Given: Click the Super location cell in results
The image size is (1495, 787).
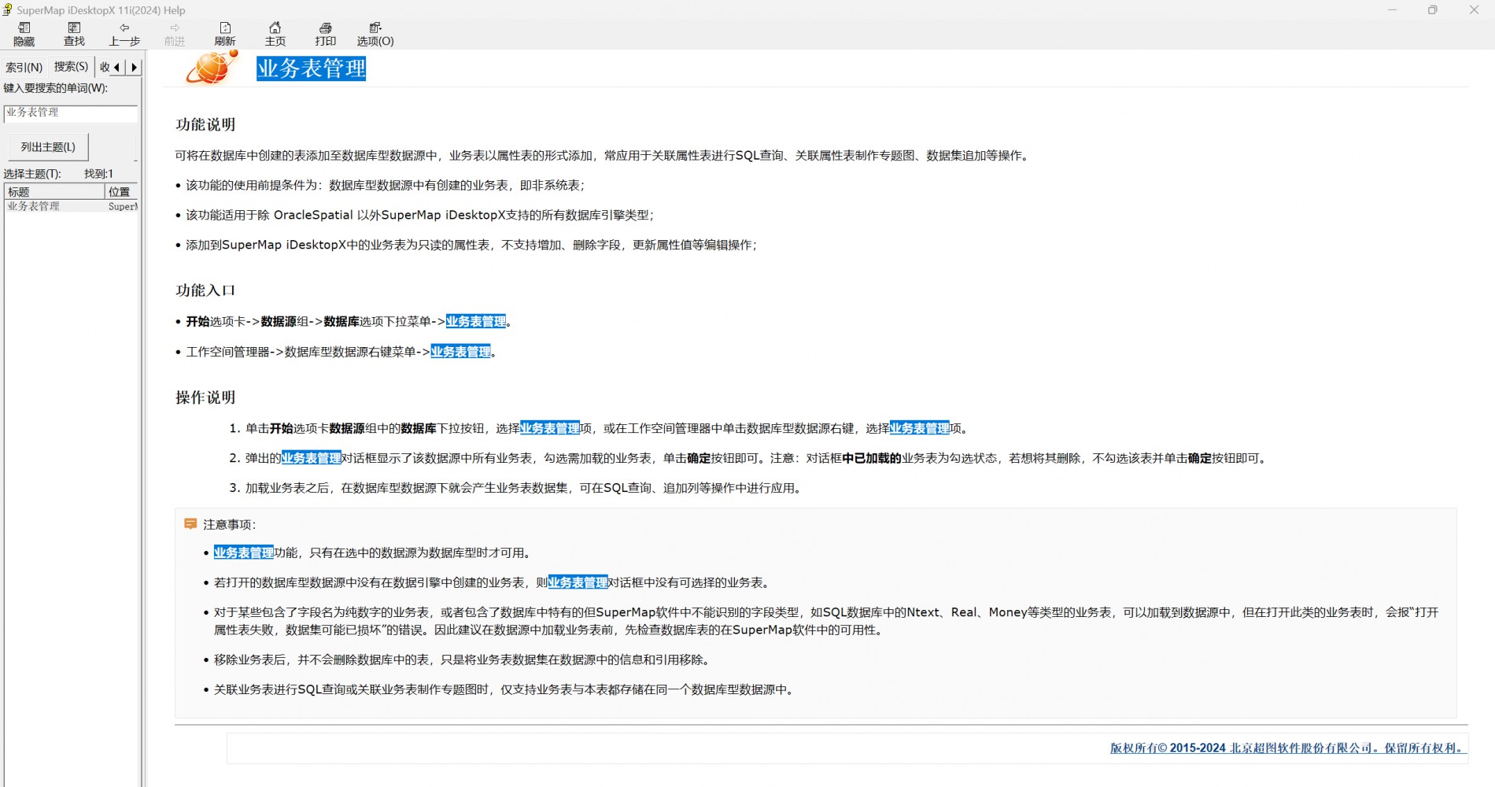Looking at the screenshot, I should click(x=123, y=206).
